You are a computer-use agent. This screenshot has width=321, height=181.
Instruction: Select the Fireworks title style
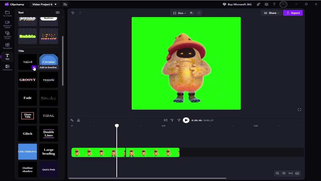point(49,80)
